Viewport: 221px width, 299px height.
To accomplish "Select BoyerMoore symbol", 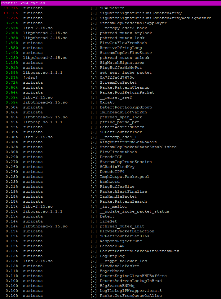I will [112, 271].
